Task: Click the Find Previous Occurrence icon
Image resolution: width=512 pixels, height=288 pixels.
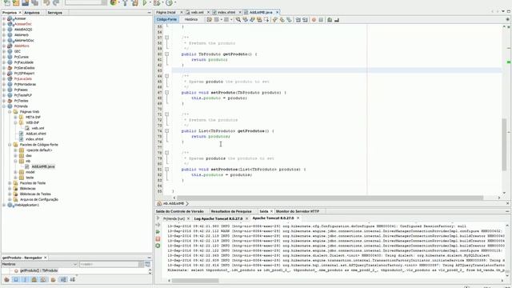Action: pyautogui.click(x=246, y=19)
